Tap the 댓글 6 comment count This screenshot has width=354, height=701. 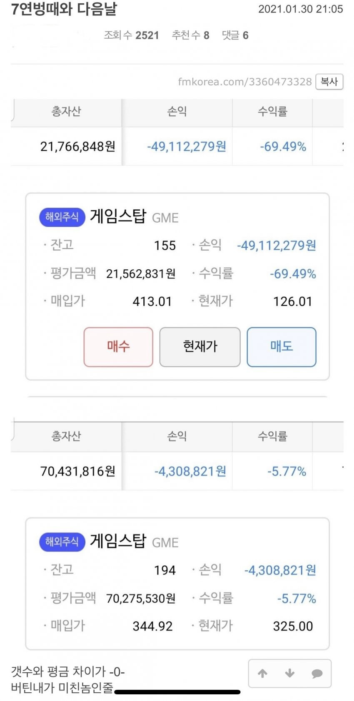coord(235,35)
